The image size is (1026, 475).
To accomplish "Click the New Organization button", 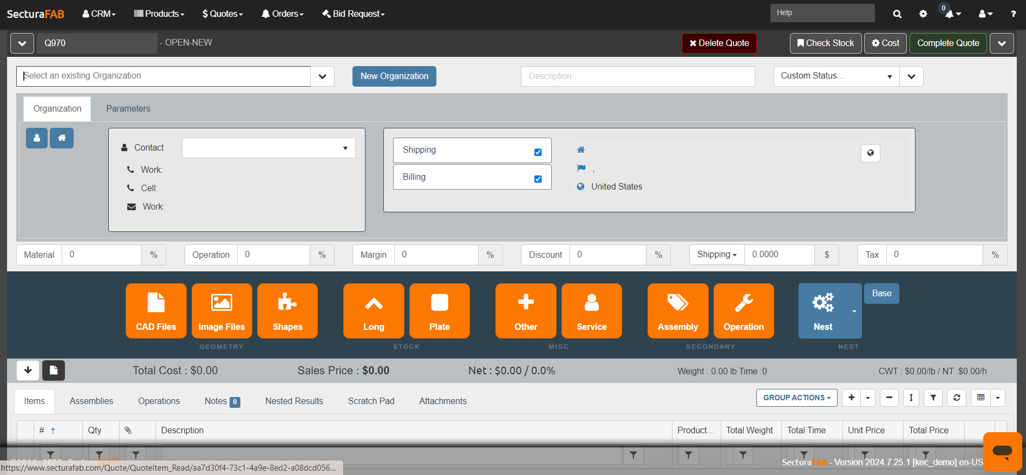I will point(394,76).
